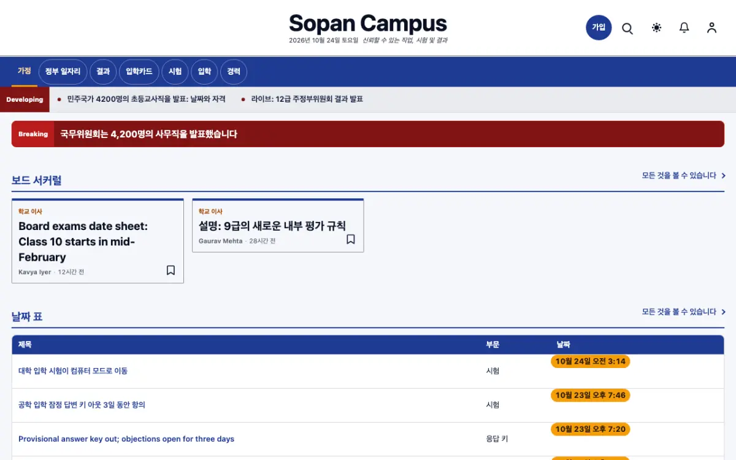
Task: Click the 부문 column header
Action: point(493,345)
